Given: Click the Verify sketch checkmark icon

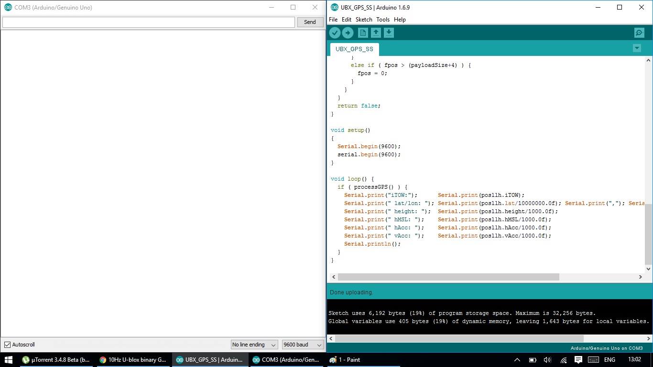Looking at the screenshot, I should coord(335,32).
